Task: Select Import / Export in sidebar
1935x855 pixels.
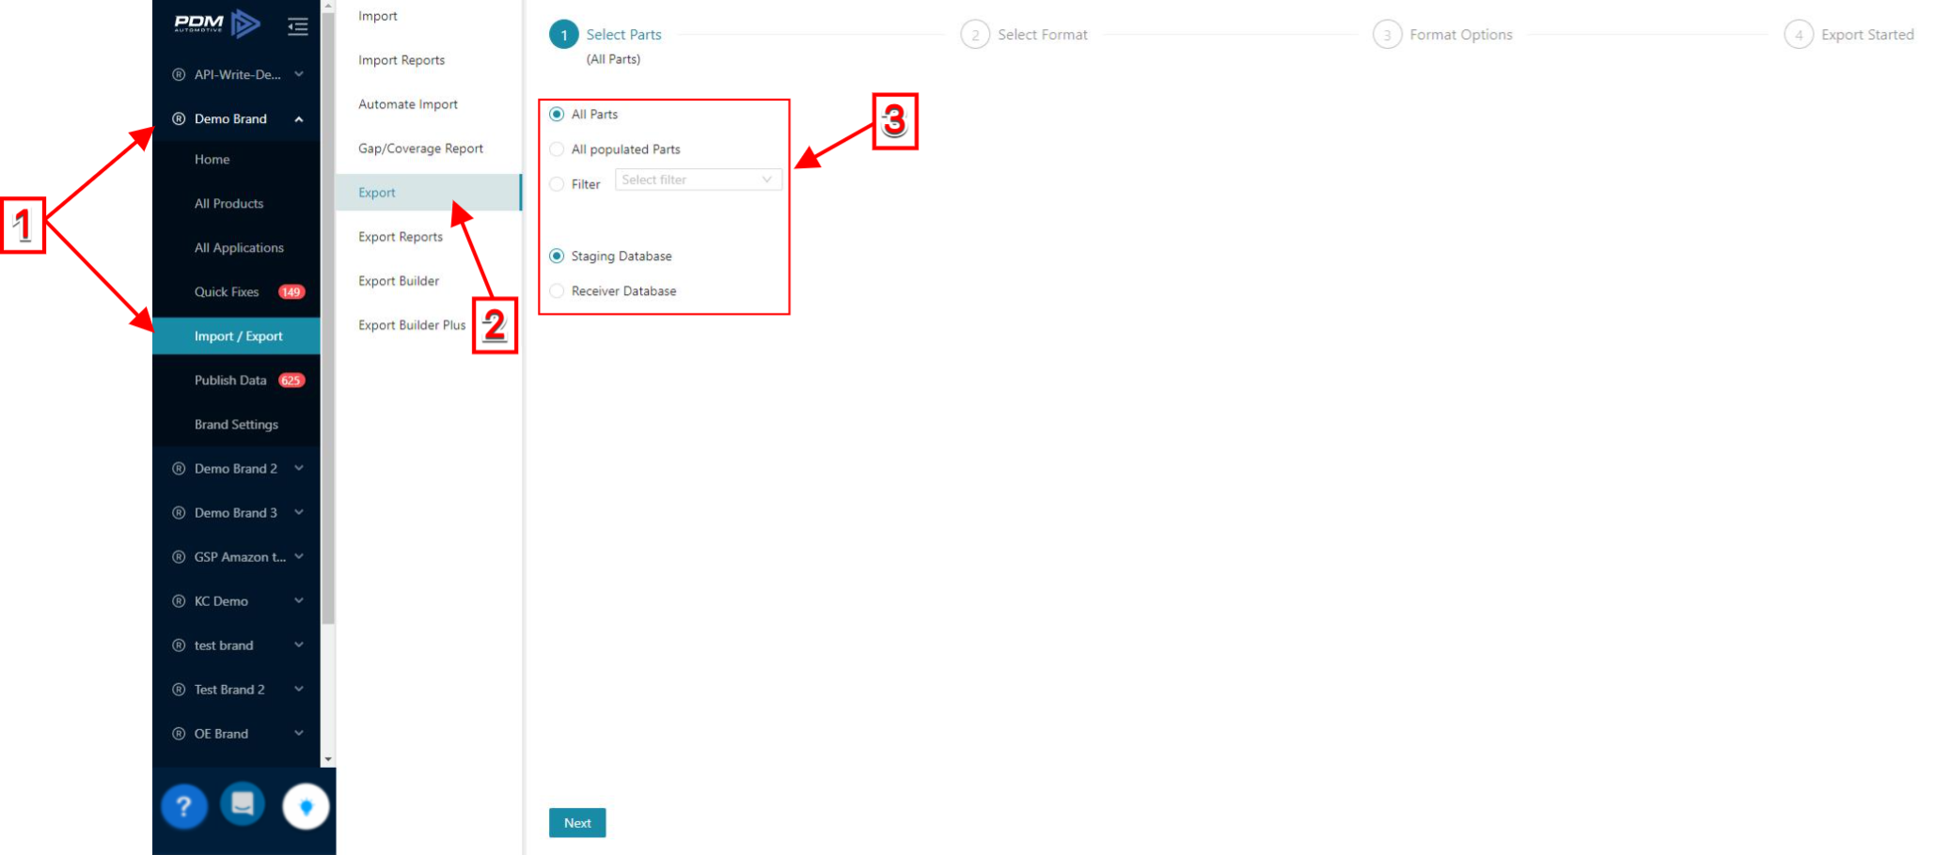Action: click(x=236, y=336)
